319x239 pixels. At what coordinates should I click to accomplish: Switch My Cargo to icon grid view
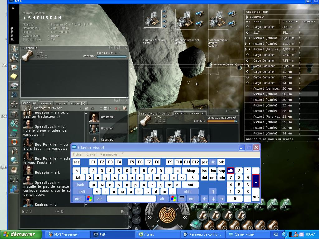(x=38, y=56)
